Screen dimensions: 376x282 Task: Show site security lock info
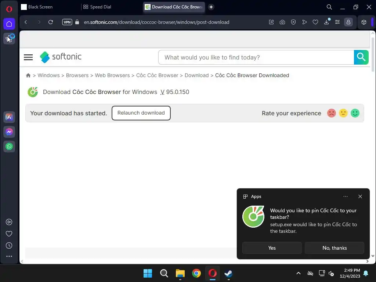tap(77, 22)
